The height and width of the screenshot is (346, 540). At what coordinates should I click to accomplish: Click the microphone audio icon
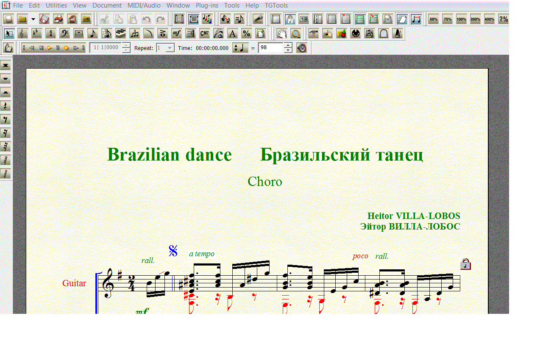pos(258,19)
